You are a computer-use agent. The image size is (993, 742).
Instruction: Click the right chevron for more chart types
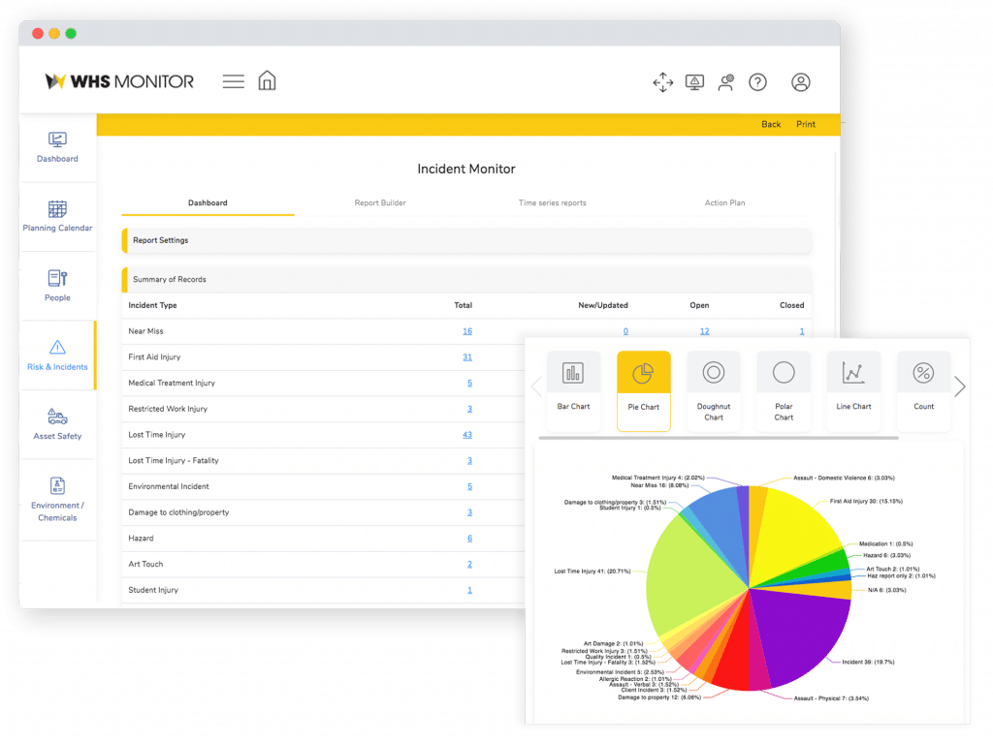(959, 386)
